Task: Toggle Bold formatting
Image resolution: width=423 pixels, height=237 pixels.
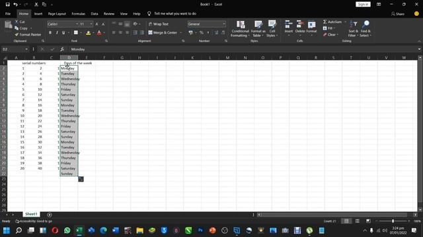Action: 50,32
